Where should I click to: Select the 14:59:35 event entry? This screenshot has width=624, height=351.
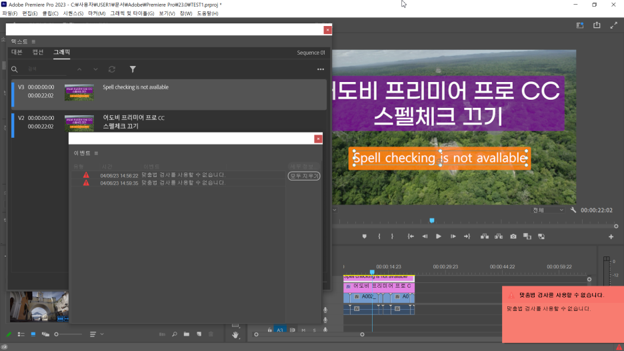click(x=178, y=183)
